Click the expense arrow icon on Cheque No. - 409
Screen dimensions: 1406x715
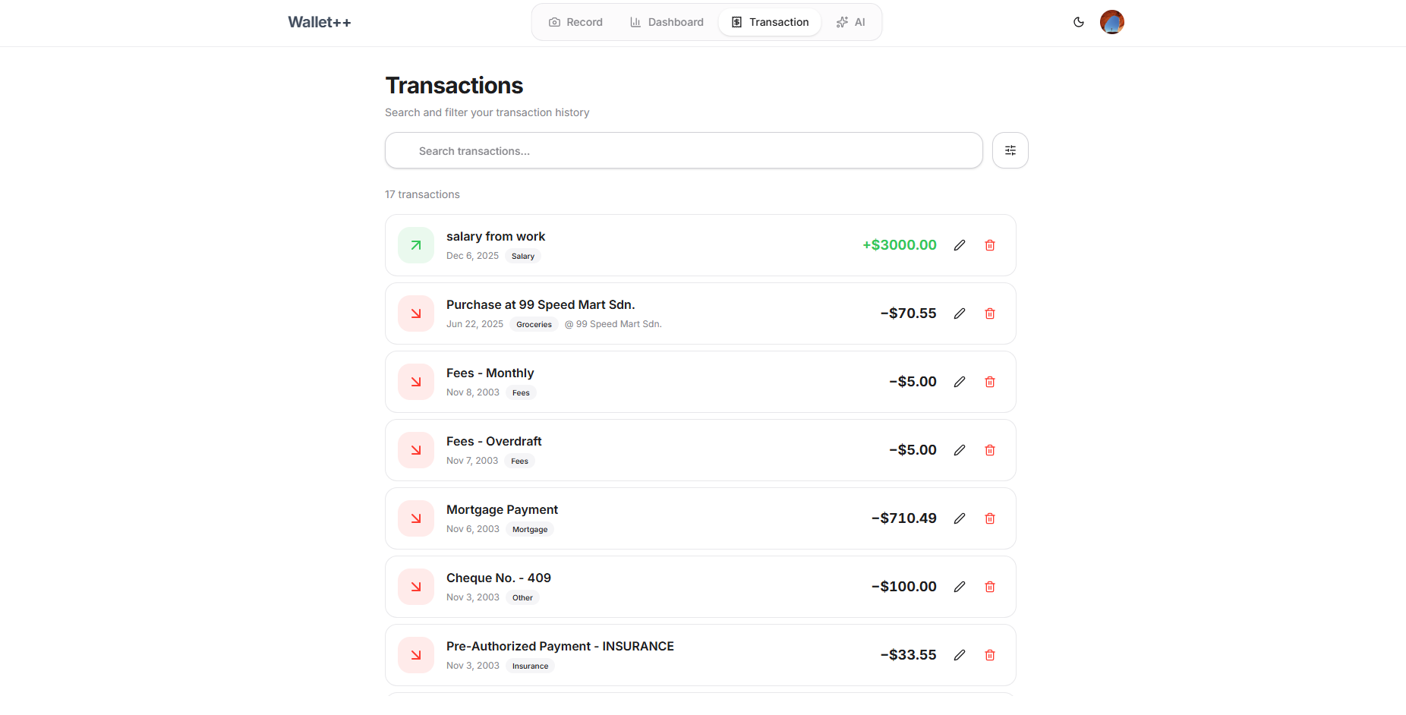point(416,587)
